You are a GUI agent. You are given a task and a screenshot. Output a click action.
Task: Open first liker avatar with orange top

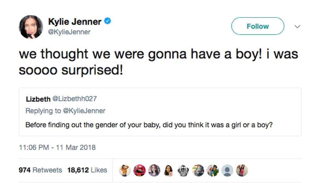tap(125, 170)
